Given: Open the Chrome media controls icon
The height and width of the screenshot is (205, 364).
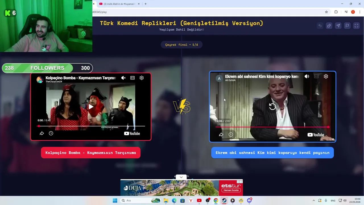Looking at the screenshot, I should coord(346,12).
